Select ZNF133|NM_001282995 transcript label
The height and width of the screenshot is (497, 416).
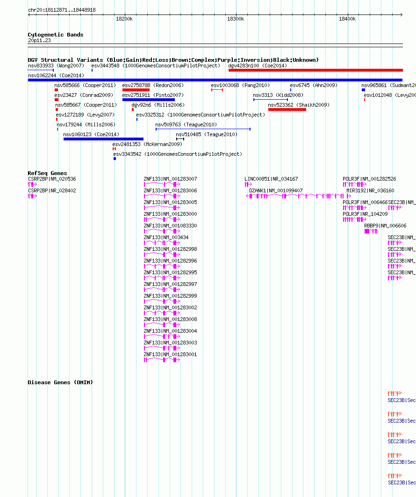pyautogui.click(x=170, y=272)
